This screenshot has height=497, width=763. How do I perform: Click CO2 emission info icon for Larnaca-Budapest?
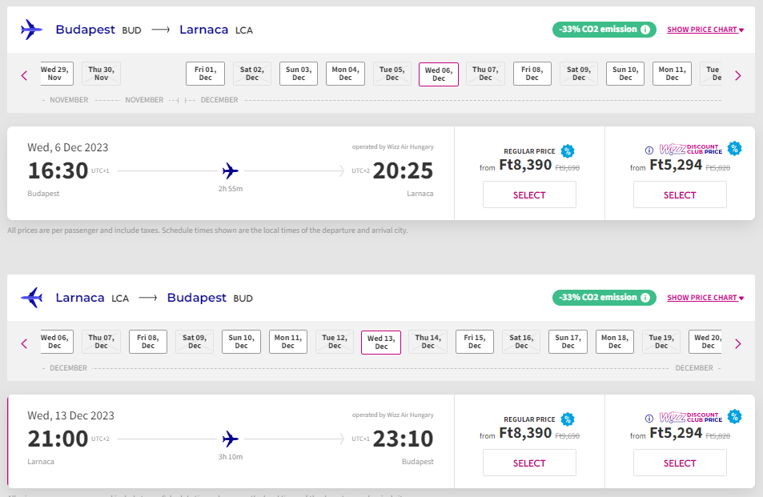645,298
